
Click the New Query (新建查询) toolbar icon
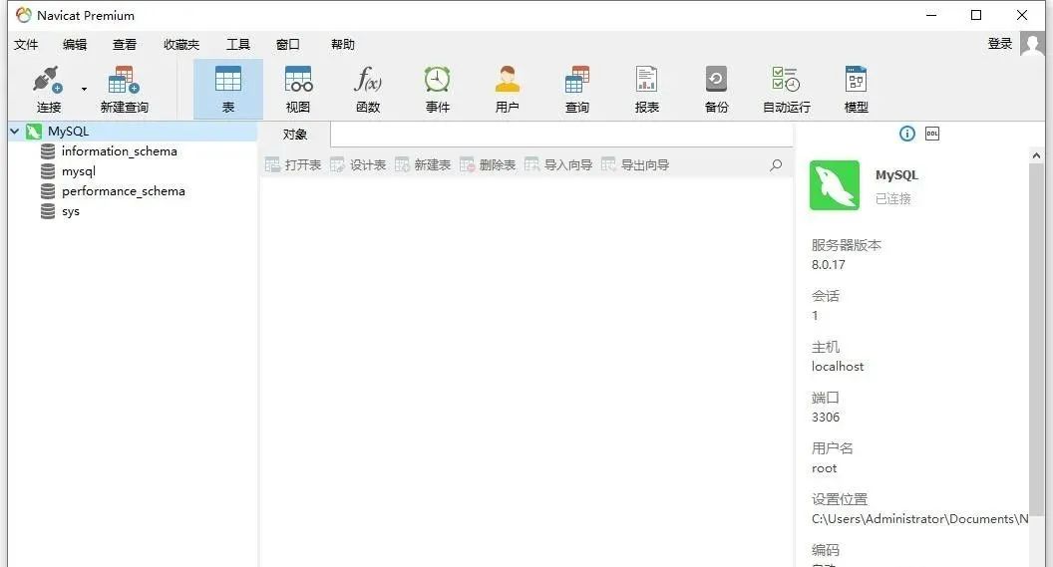coord(124,80)
